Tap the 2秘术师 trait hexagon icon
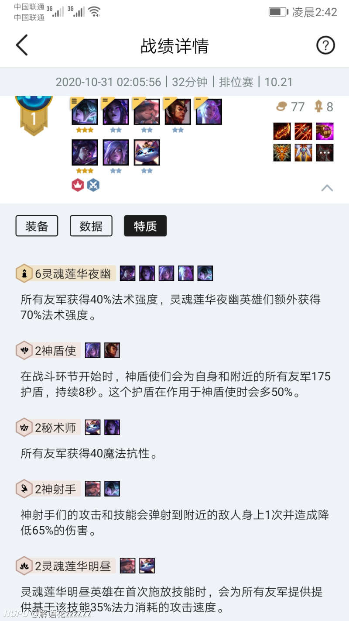The width and height of the screenshot is (349, 621). click(x=24, y=428)
